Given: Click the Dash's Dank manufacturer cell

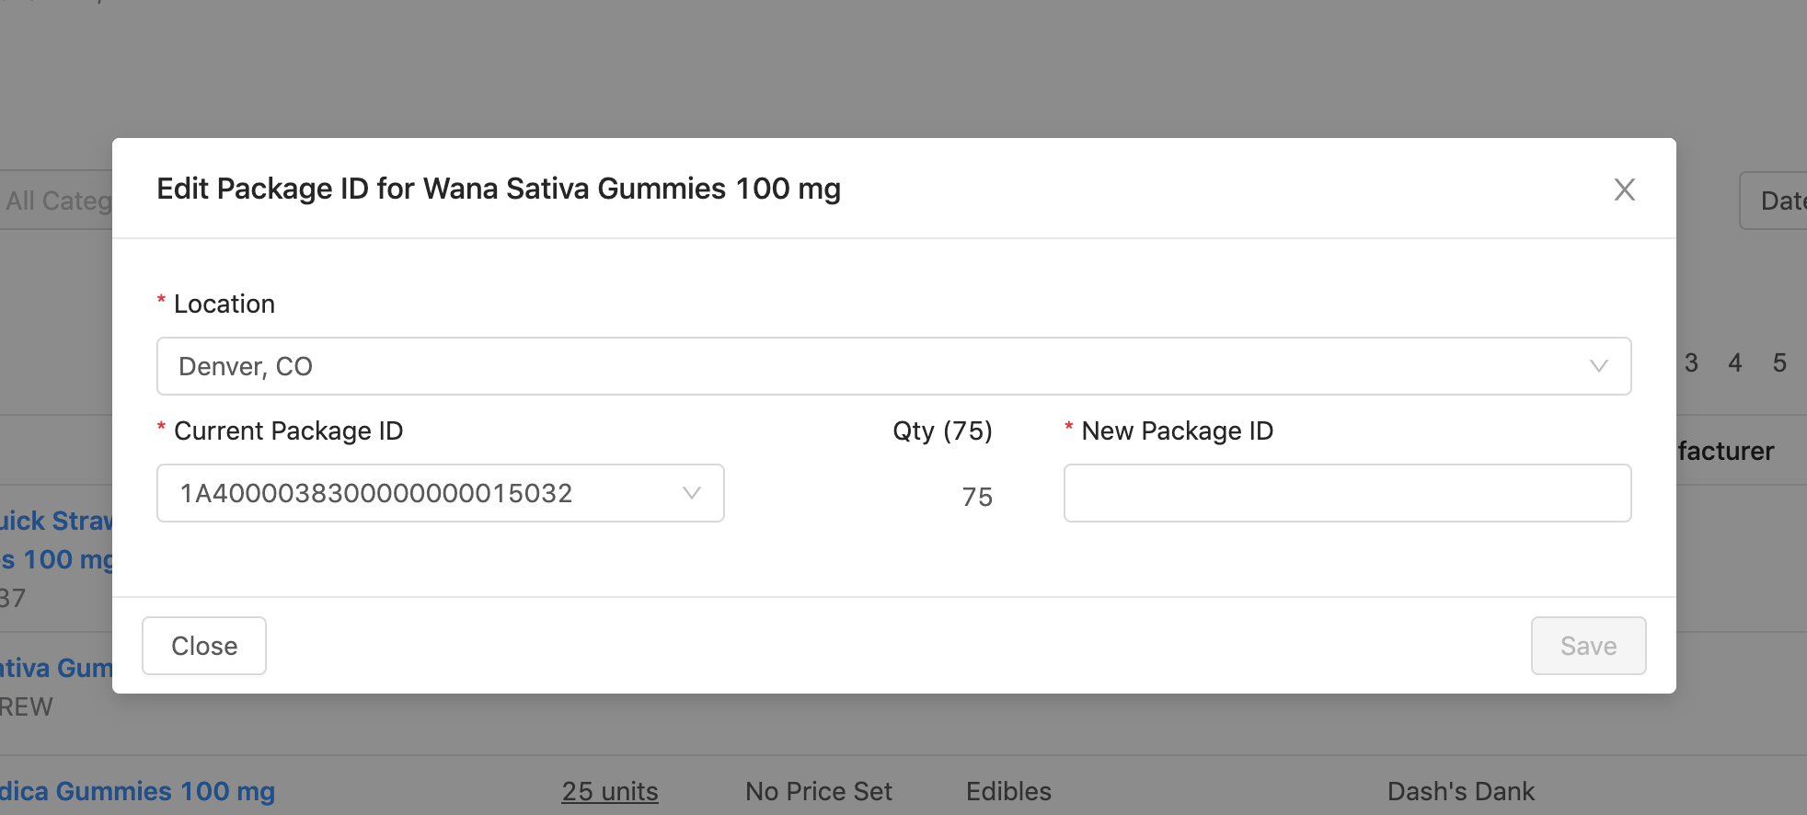Looking at the screenshot, I should tap(1460, 791).
